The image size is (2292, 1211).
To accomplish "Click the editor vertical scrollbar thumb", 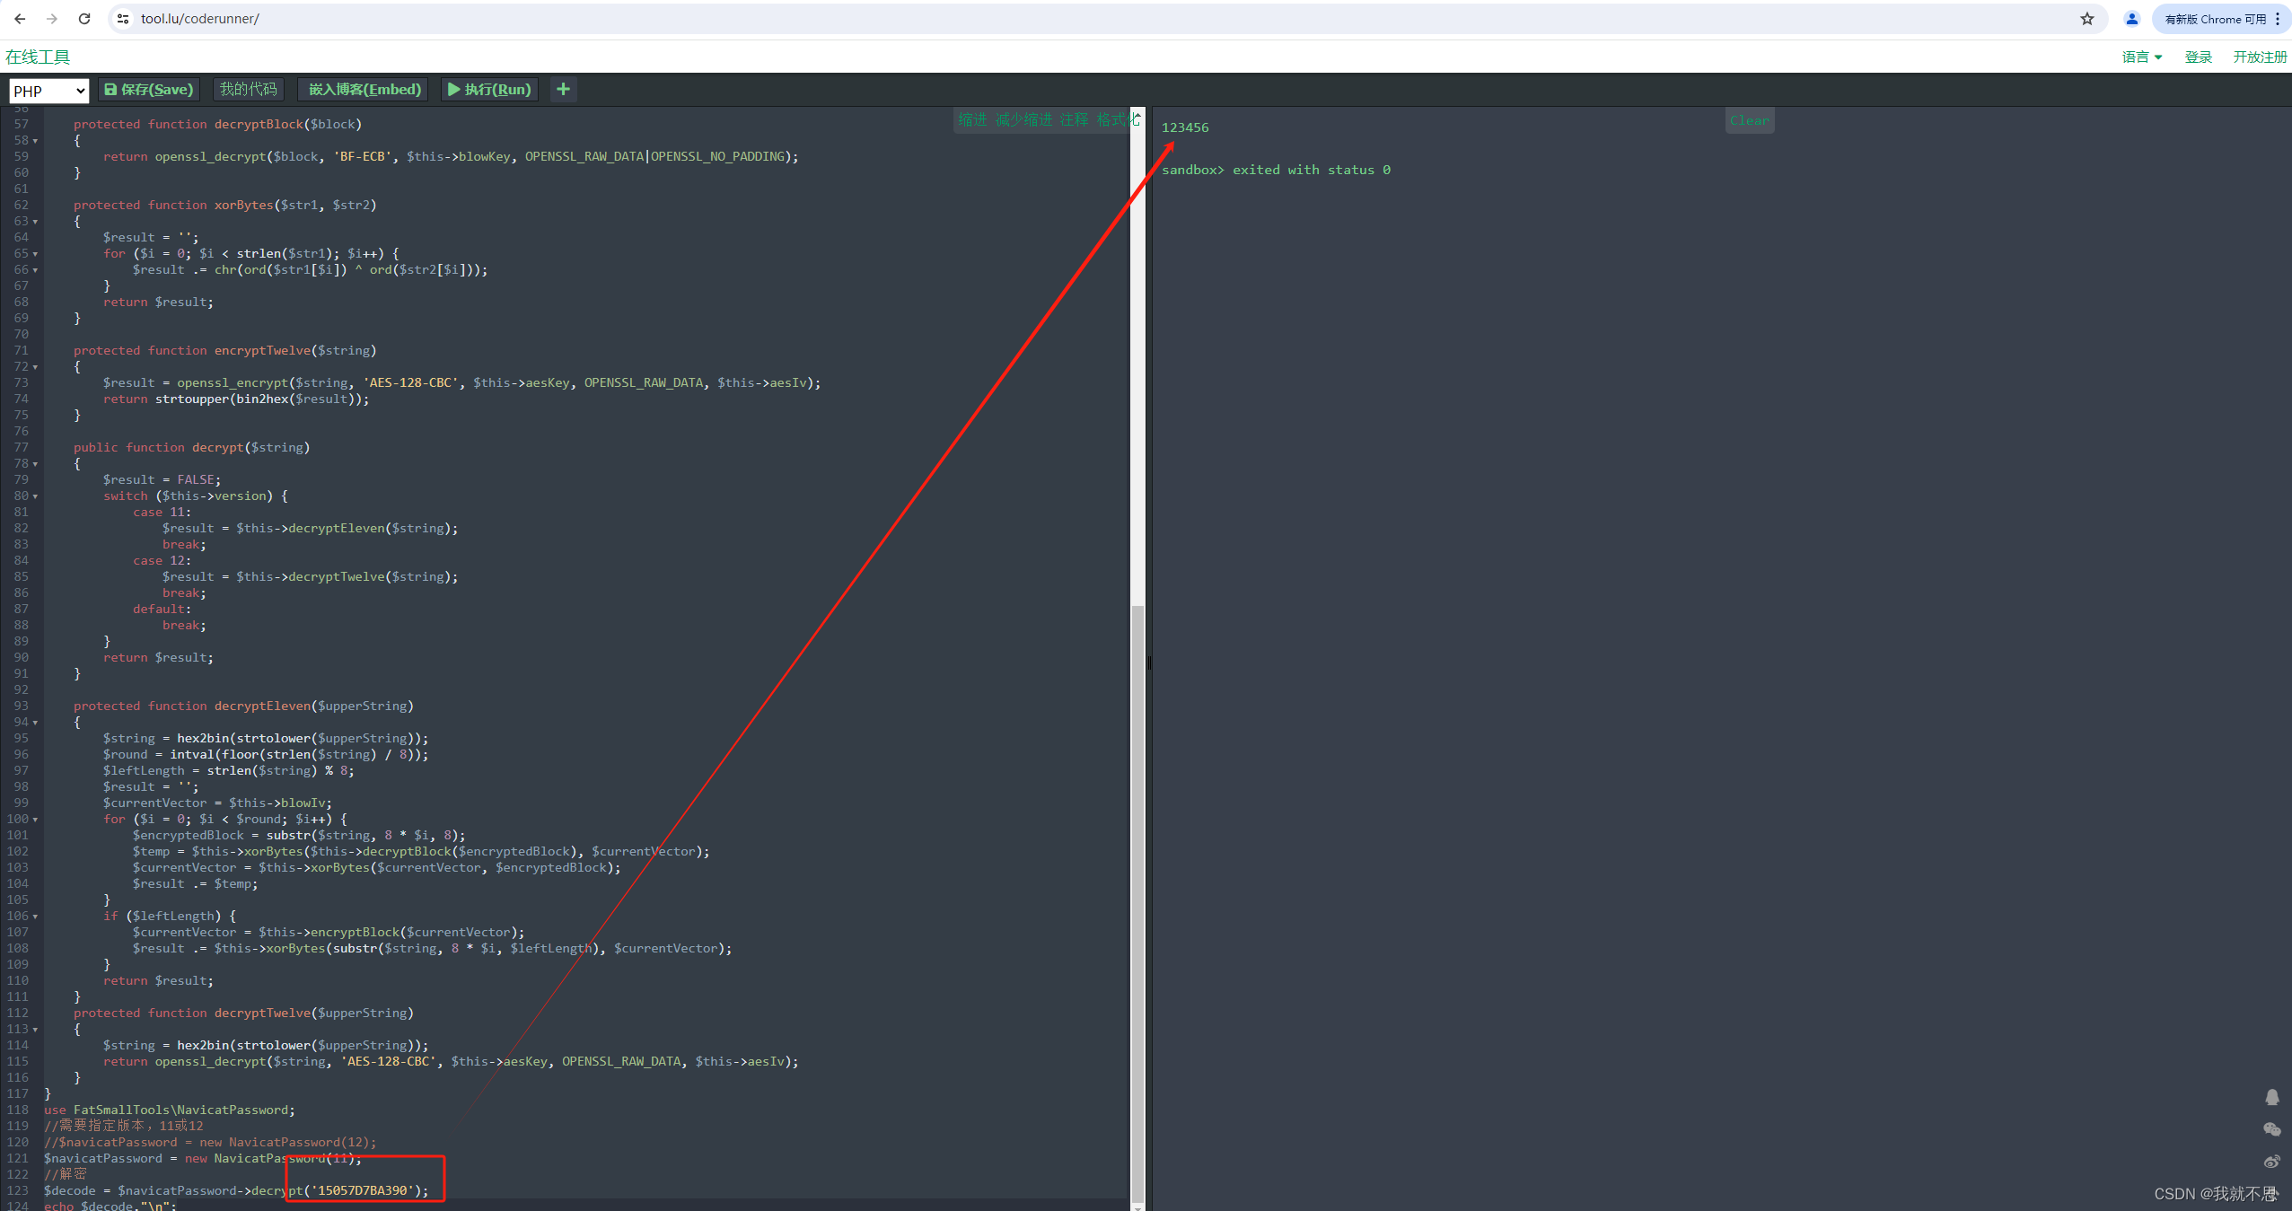I will click(1137, 902).
